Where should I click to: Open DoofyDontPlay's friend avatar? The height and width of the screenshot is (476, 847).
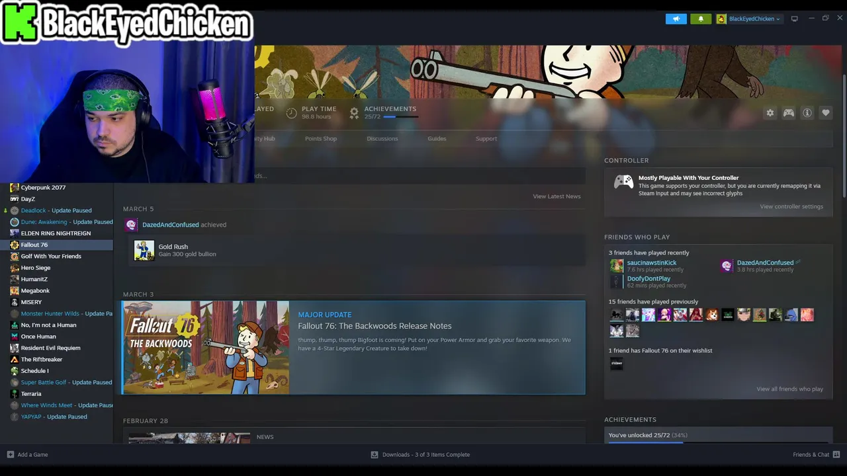pyautogui.click(x=617, y=282)
